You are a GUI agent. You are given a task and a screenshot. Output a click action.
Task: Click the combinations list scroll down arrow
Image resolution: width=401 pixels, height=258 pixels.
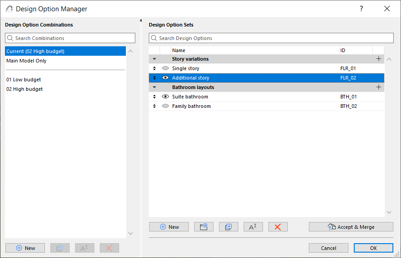tap(131, 233)
